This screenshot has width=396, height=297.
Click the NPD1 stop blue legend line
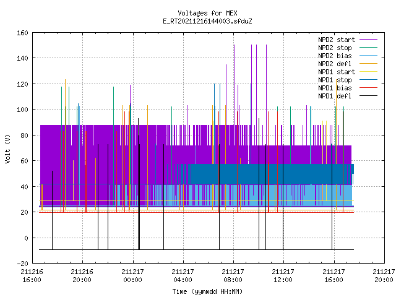(x=368, y=80)
